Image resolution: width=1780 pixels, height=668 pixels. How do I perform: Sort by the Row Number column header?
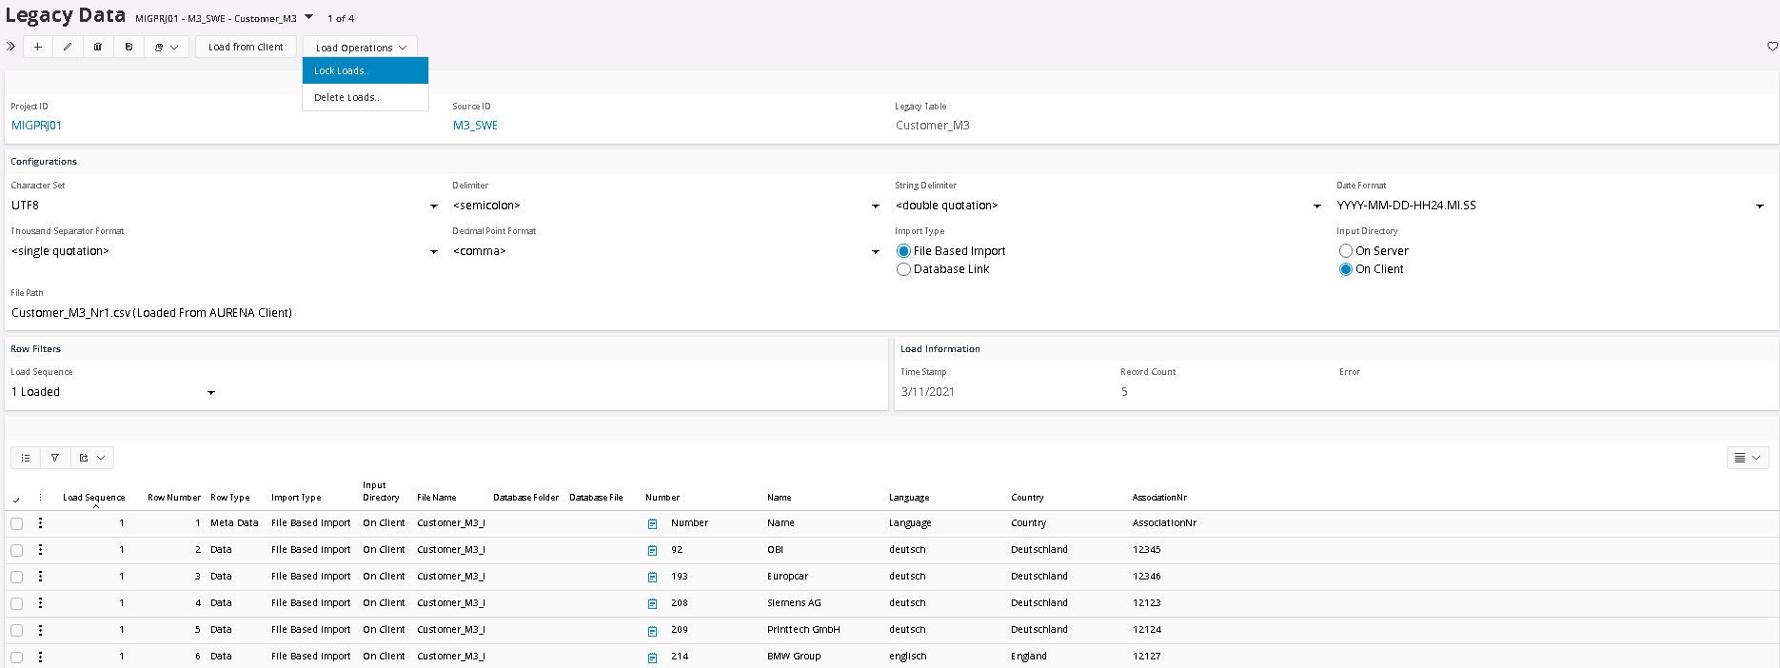pyautogui.click(x=173, y=498)
